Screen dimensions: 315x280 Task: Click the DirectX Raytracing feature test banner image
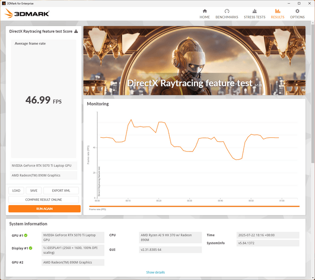click(x=194, y=61)
